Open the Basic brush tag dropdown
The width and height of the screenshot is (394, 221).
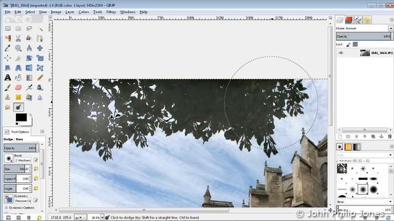[390, 202]
